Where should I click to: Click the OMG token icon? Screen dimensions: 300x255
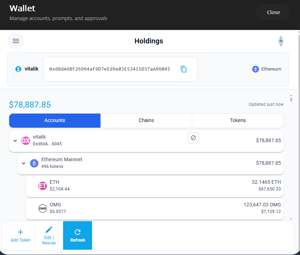[43, 208]
